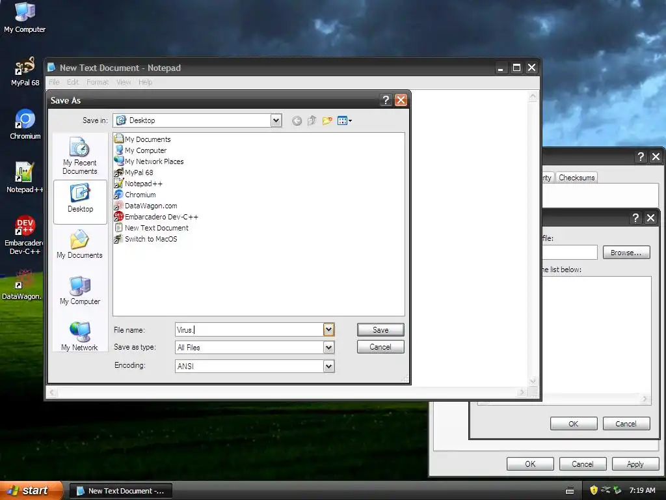The width and height of the screenshot is (666, 500).
Task: Click the security shield tray icon
Action: point(594,490)
